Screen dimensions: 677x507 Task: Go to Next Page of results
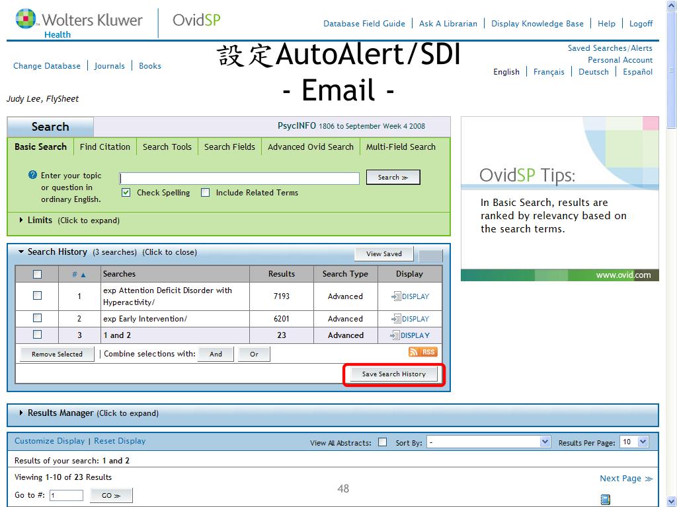click(x=626, y=479)
